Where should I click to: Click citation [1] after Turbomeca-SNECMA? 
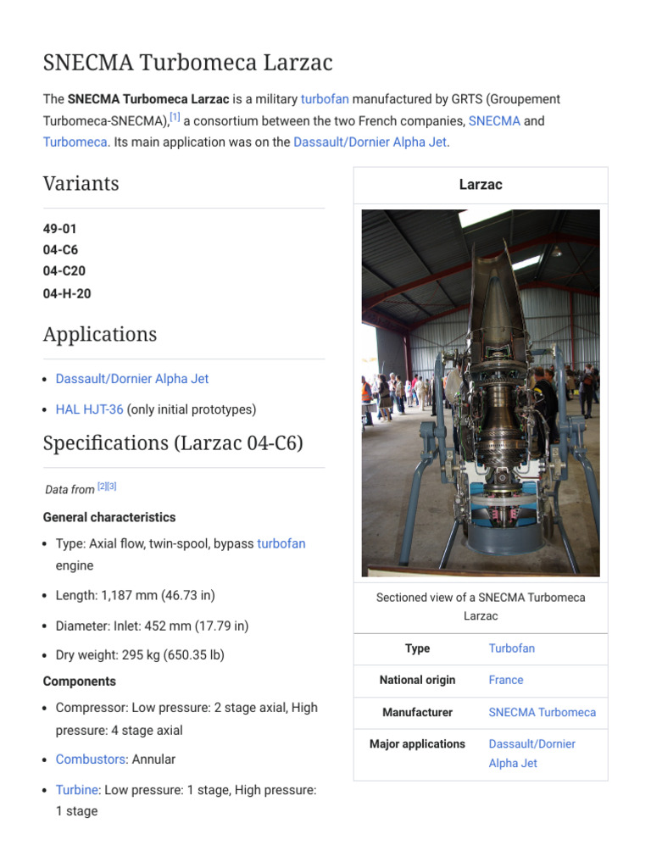[x=175, y=117]
